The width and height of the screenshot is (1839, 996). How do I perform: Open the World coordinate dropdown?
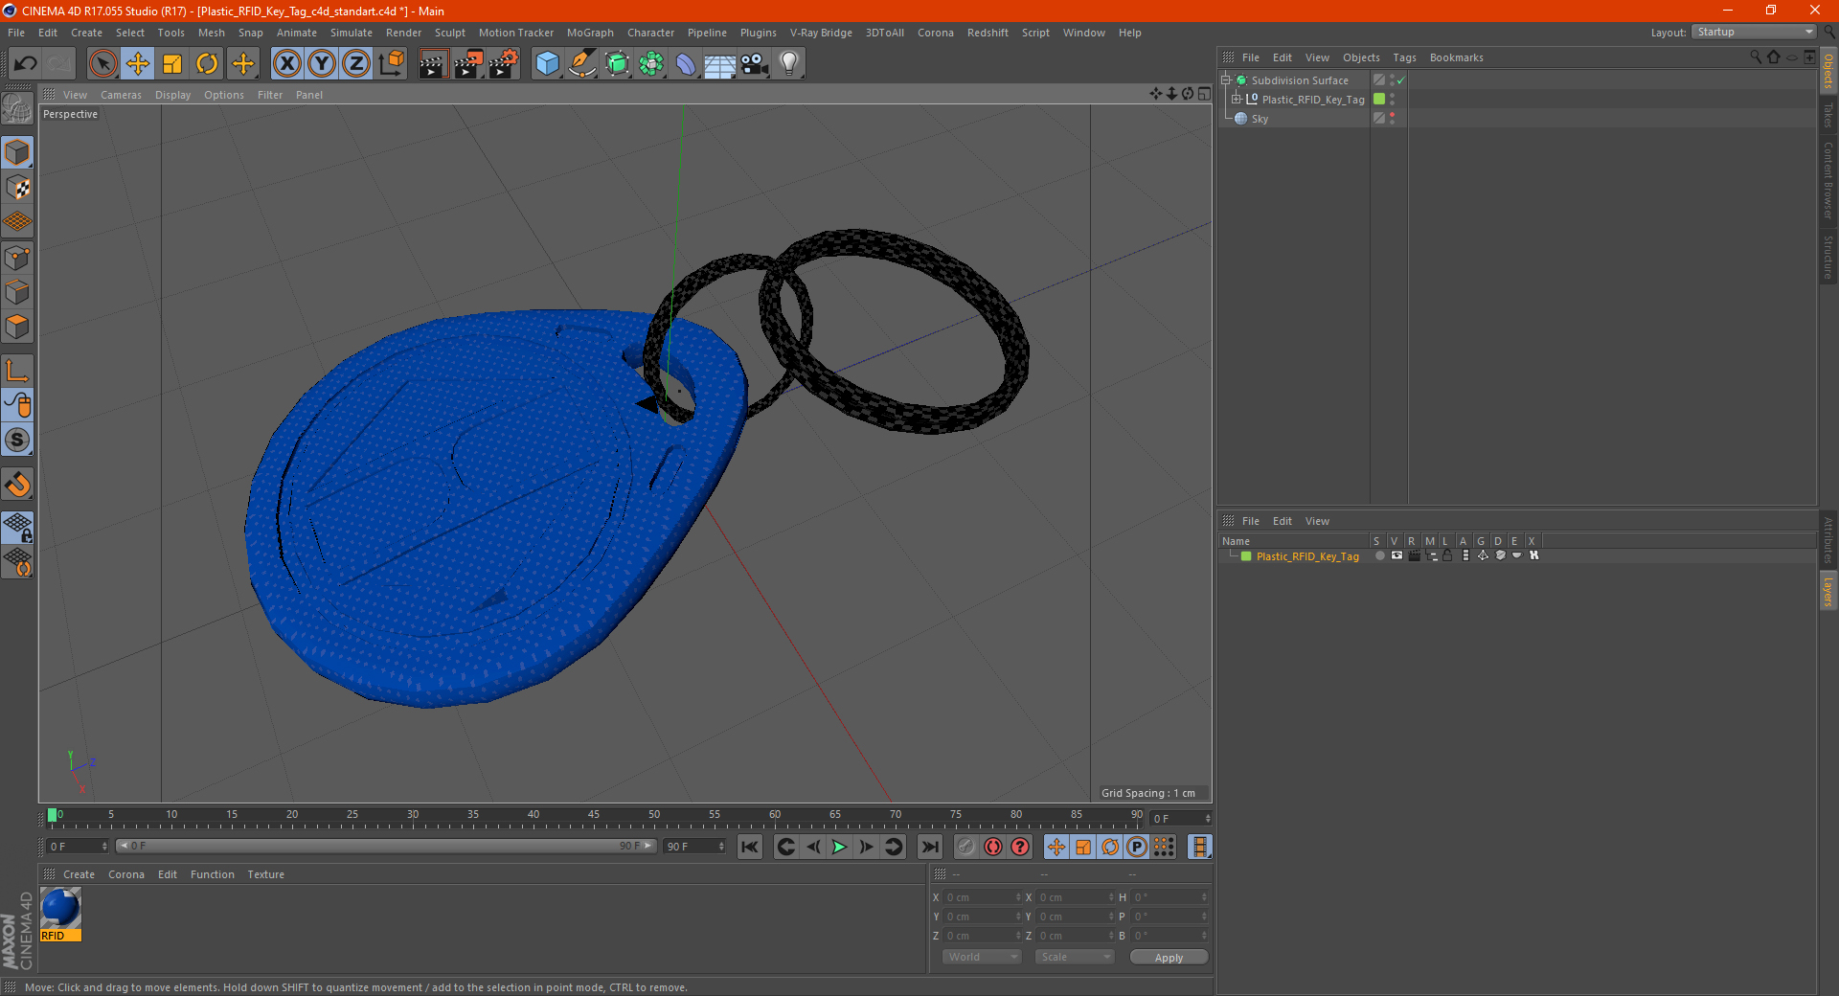pyautogui.click(x=982, y=957)
